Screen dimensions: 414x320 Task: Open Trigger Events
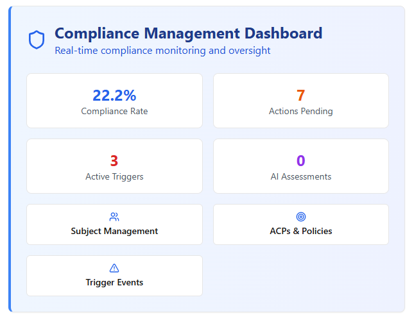(x=115, y=276)
